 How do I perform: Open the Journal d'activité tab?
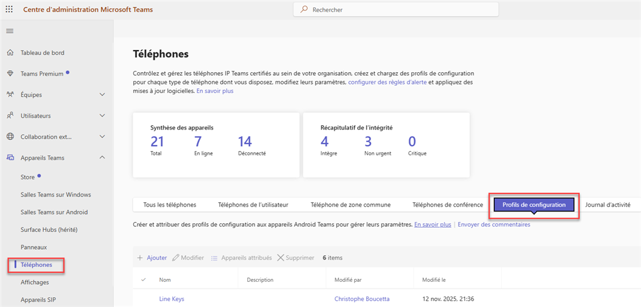point(607,205)
